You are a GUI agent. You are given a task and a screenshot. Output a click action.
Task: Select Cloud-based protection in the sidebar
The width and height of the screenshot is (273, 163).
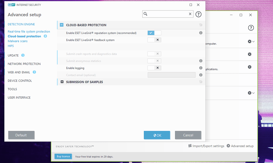(x=24, y=36)
